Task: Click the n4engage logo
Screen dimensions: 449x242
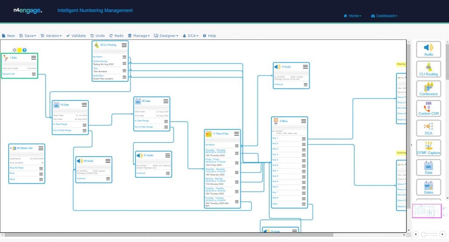Action: click(28, 11)
